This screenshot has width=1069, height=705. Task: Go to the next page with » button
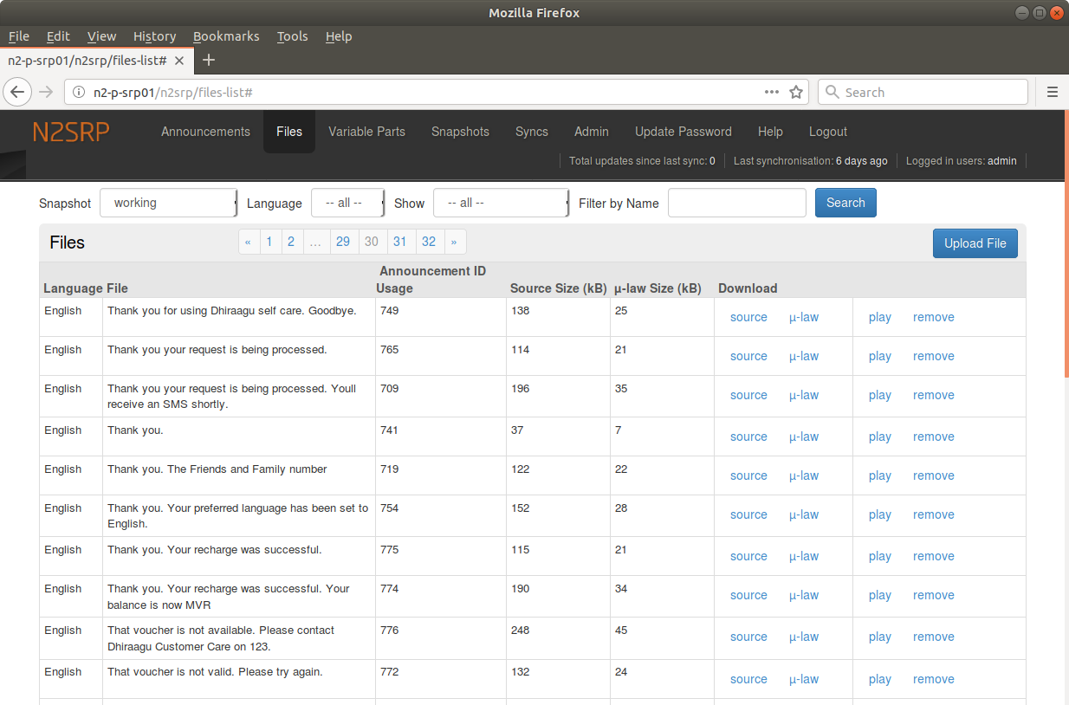pos(454,242)
